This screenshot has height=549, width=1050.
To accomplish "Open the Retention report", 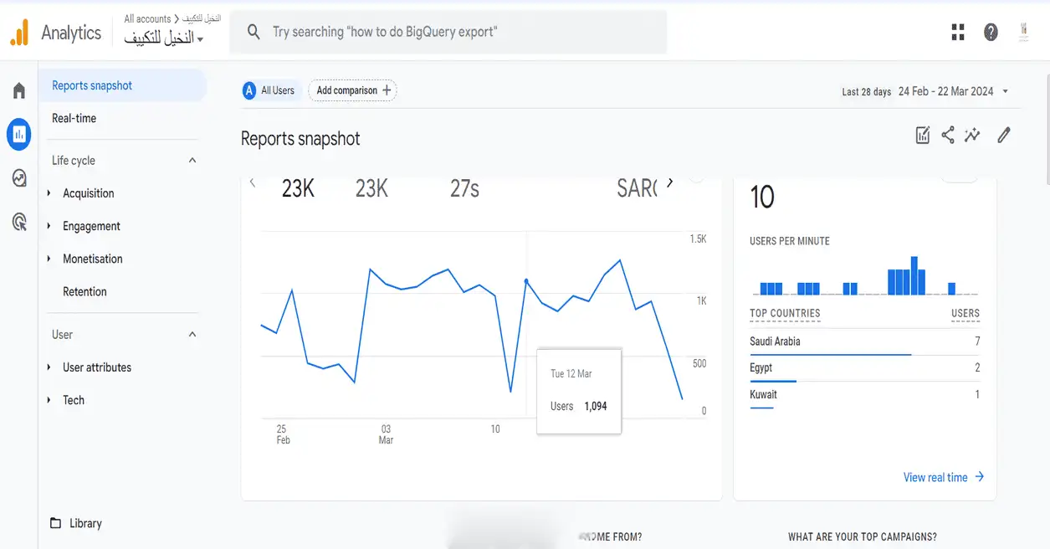I will 85,291.
